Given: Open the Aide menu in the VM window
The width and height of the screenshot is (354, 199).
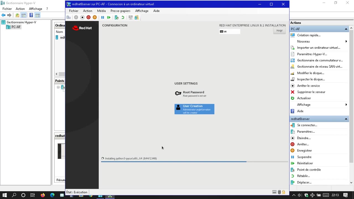Looking at the screenshot, I should [x=156, y=11].
